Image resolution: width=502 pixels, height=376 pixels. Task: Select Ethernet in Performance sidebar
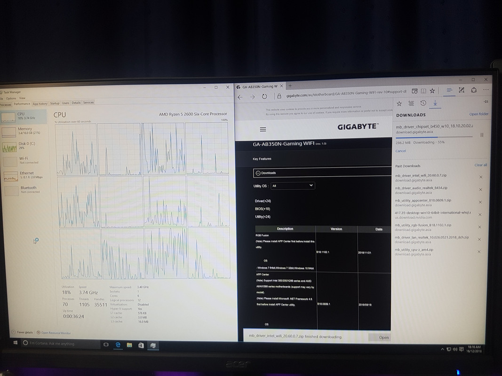(x=25, y=175)
